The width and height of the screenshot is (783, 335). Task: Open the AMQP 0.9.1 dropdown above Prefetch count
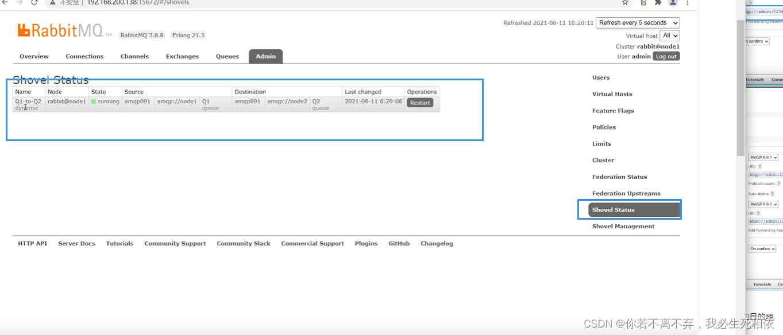pos(763,157)
